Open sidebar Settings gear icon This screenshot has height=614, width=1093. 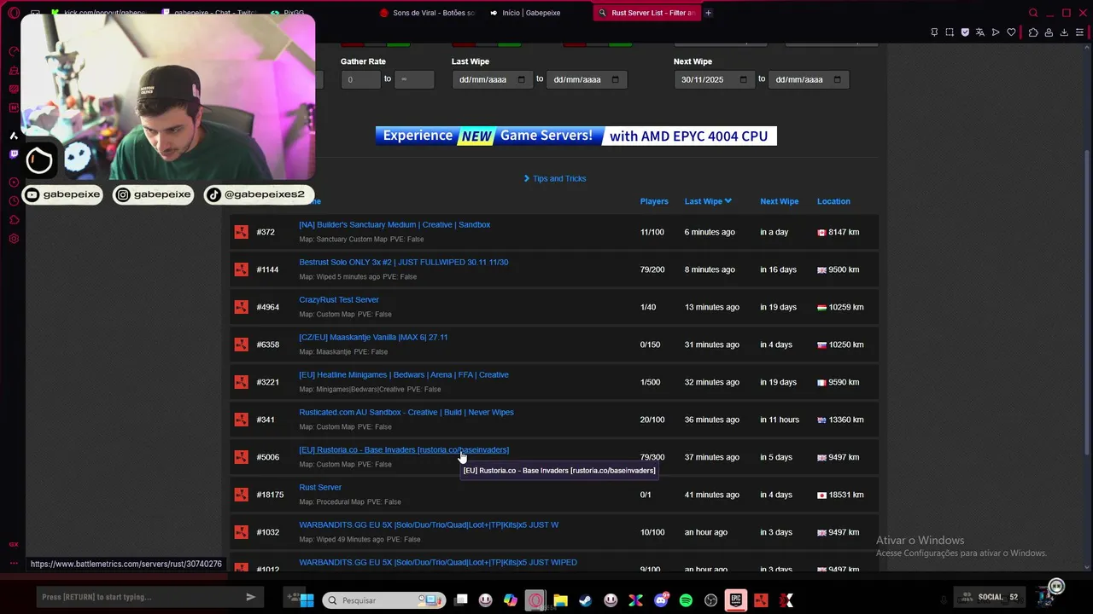pos(14,239)
